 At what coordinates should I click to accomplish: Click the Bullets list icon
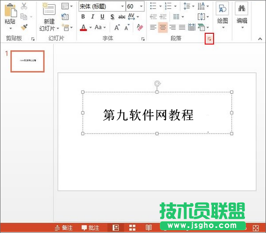point(153,6)
